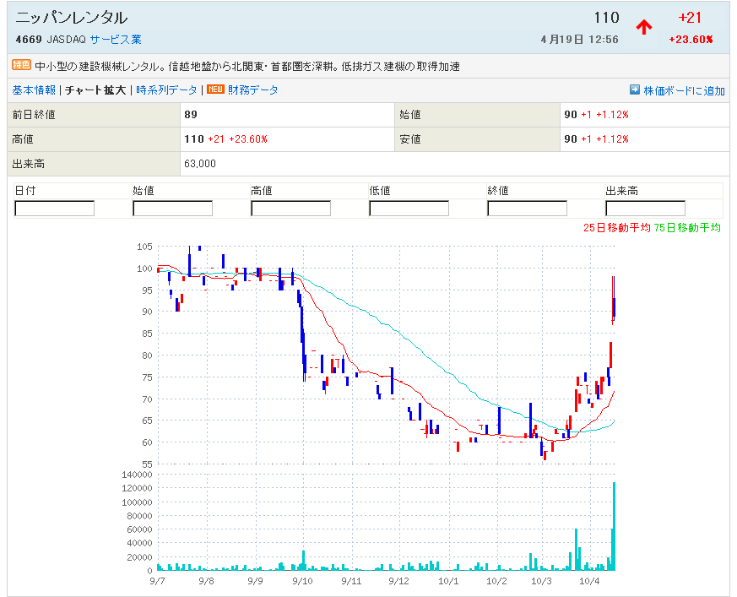
Task: Click the latest candlestick near price 95
Action: (x=614, y=300)
